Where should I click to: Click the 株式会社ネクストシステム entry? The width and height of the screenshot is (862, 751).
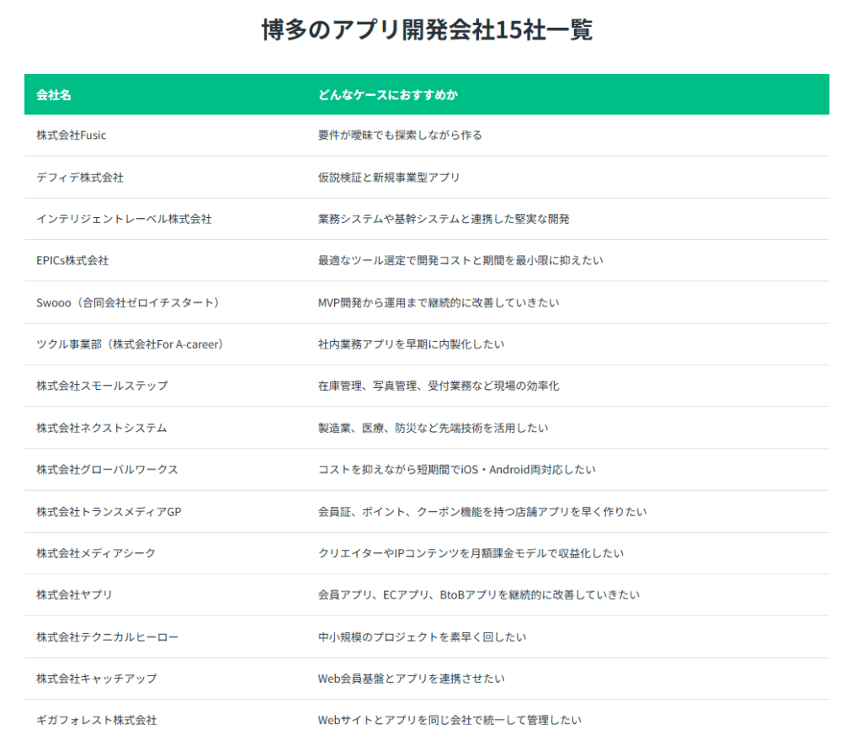coord(102,428)
